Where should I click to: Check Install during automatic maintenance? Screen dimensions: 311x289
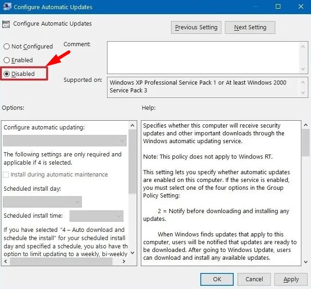point(6,175)
